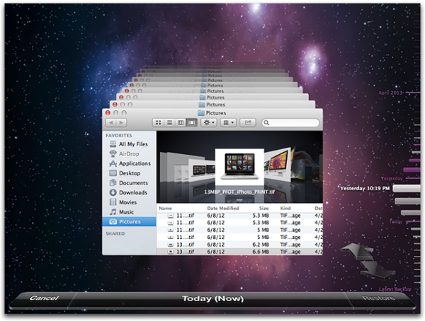Image resolution: width=425 pixels, height=321 pixels.
Task: Open Applications in Finder sidebar
Action: coord(130,163)
